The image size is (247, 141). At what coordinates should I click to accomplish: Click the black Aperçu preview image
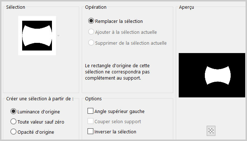(x=212, y=75)
